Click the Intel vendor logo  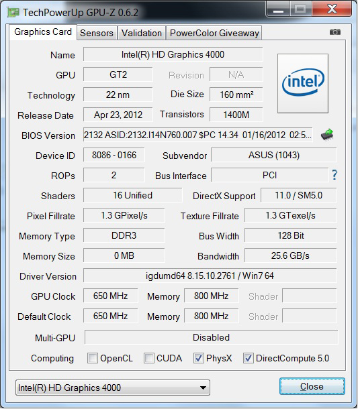[x=303, y=83]
